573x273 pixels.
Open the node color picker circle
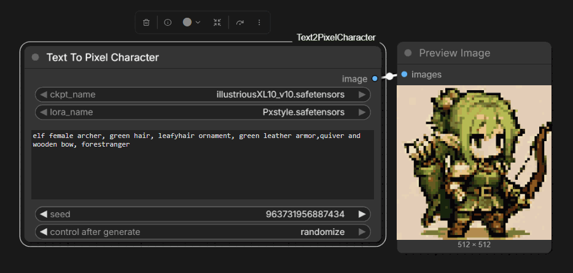pyautogui.click(x=187, y=22)
